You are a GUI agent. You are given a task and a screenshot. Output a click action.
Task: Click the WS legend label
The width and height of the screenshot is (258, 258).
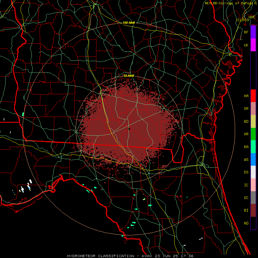(246, 160)
